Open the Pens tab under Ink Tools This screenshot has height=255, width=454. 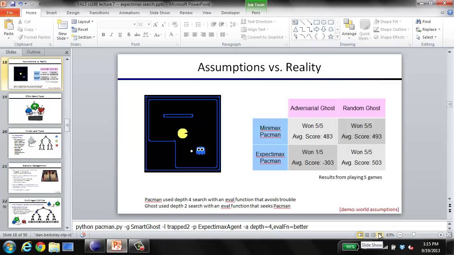pos(256,13)
